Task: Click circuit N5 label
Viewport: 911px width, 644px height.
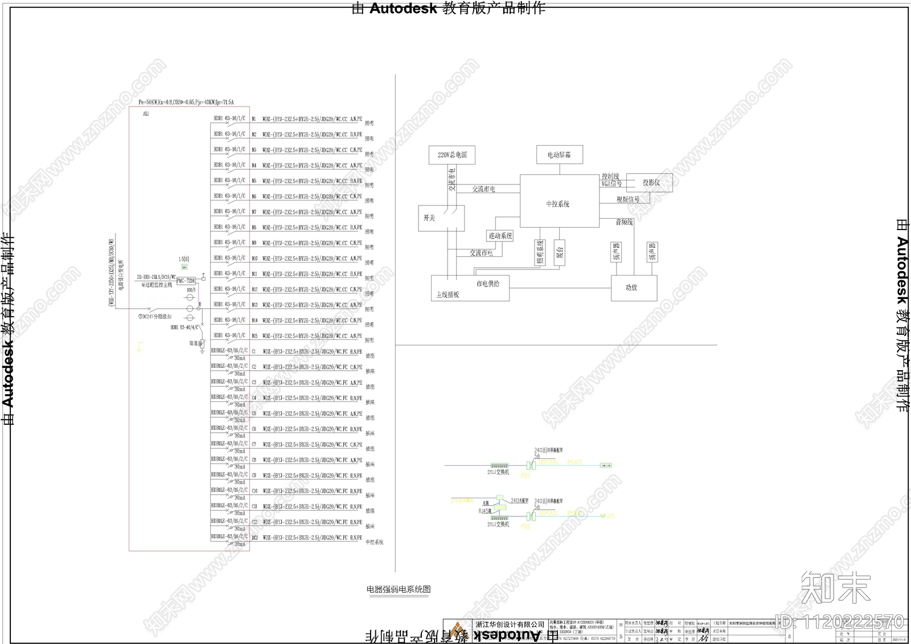Action: coord(254,182)
